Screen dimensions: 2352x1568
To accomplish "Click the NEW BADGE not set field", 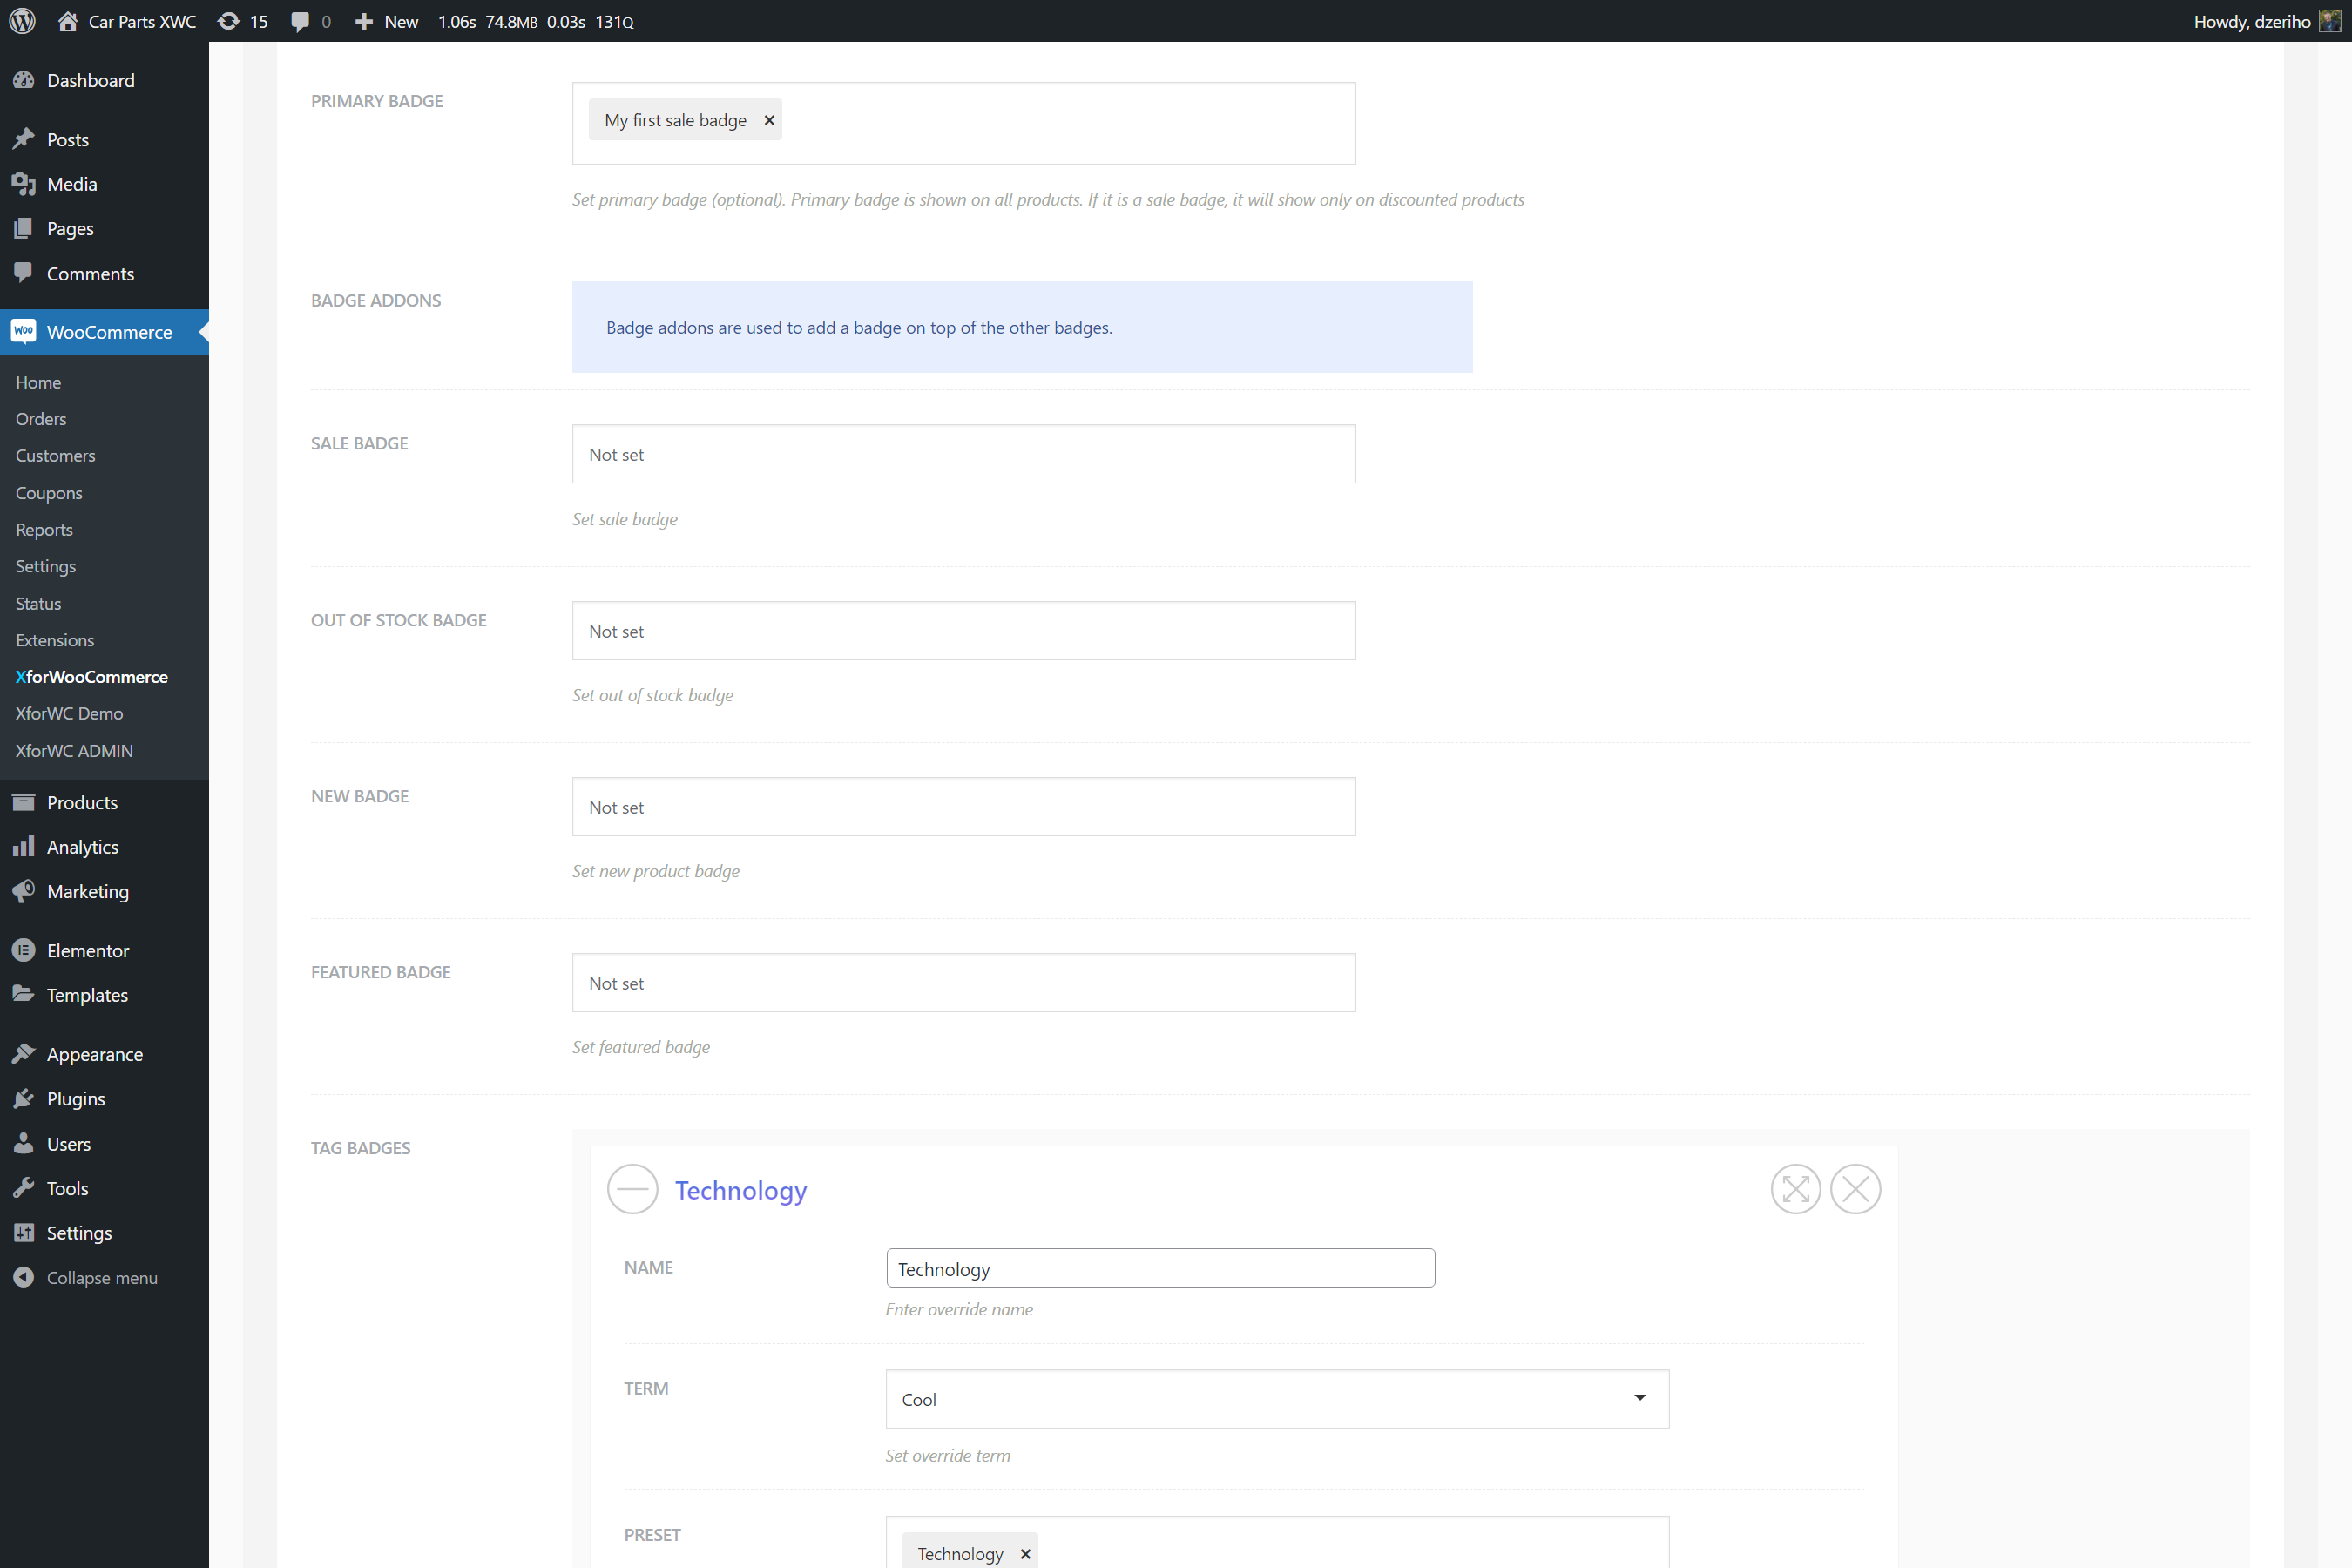I will [x=964, y=807].
